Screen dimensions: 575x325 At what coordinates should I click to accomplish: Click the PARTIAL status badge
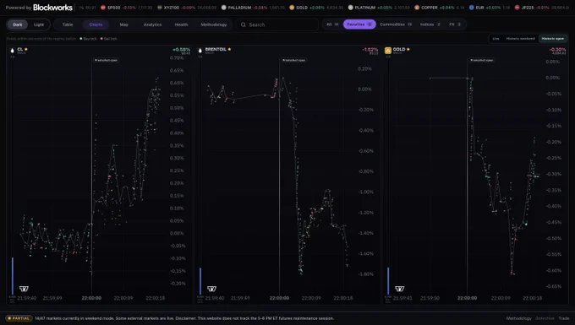pyautogui.click(x=19, y=318)
